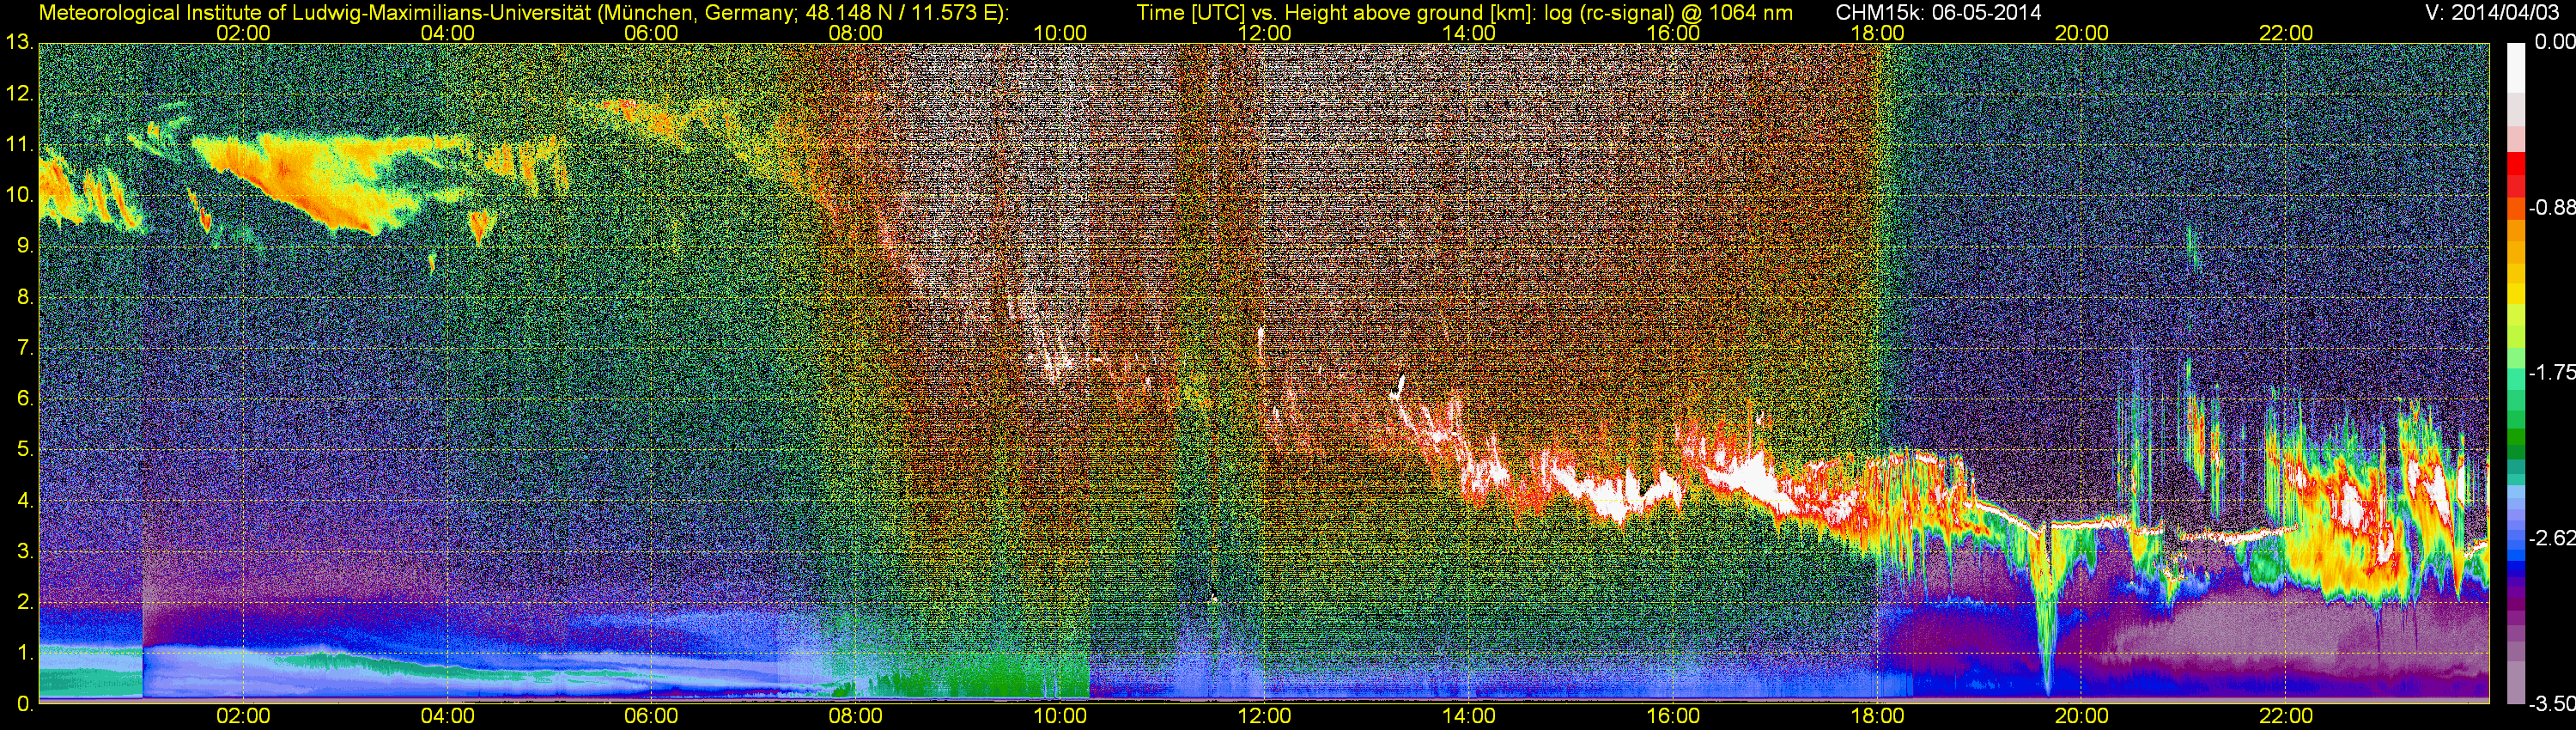Click "20:00" on the upper time axis
Viewport: 2576px width, 730px height.
click(x=2082, y=33)
